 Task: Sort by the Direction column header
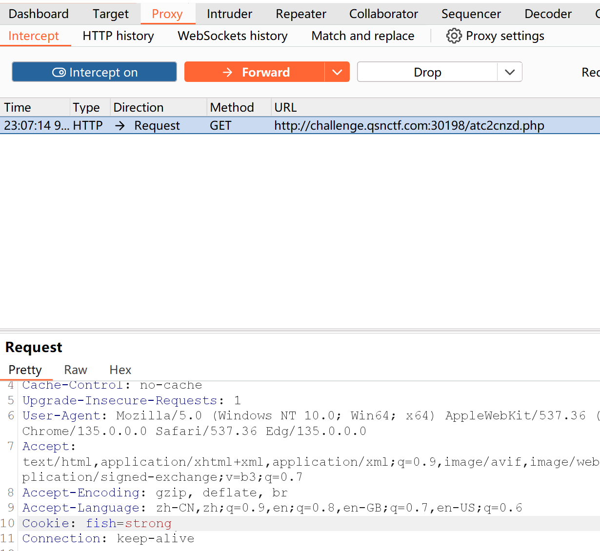(159, 107)
